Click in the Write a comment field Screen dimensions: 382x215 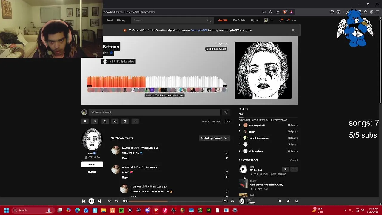coord(154,112)
